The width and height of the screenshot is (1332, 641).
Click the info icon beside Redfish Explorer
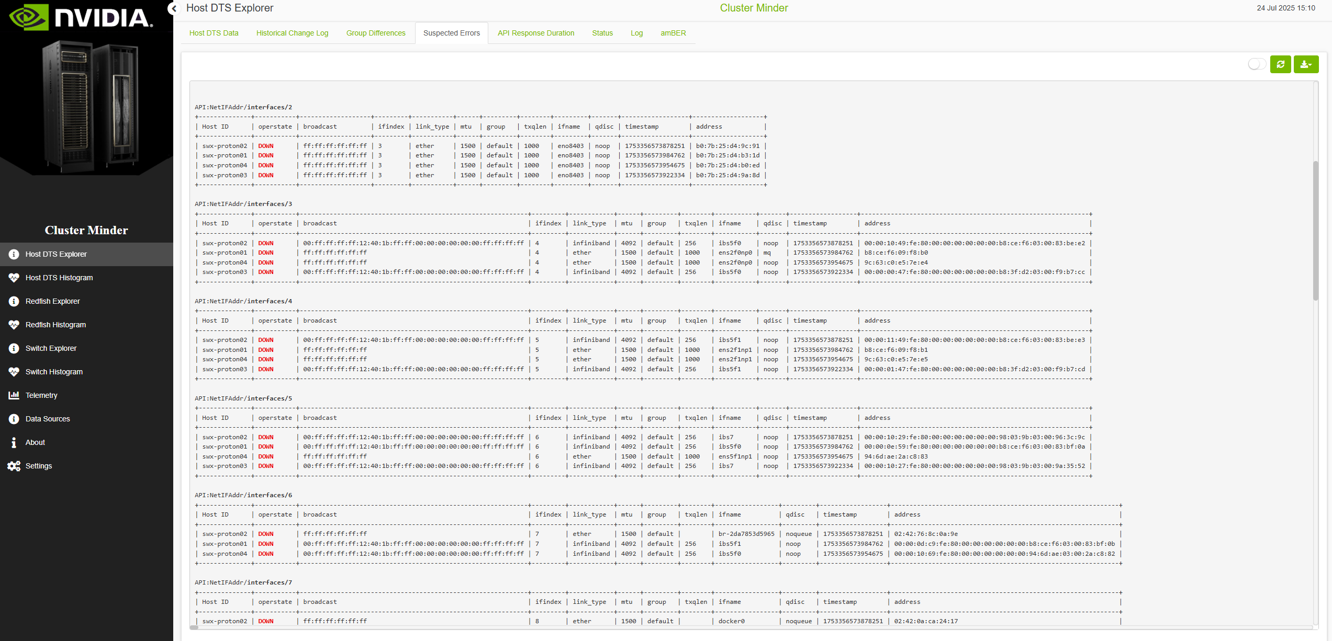[x=14, y=302]
